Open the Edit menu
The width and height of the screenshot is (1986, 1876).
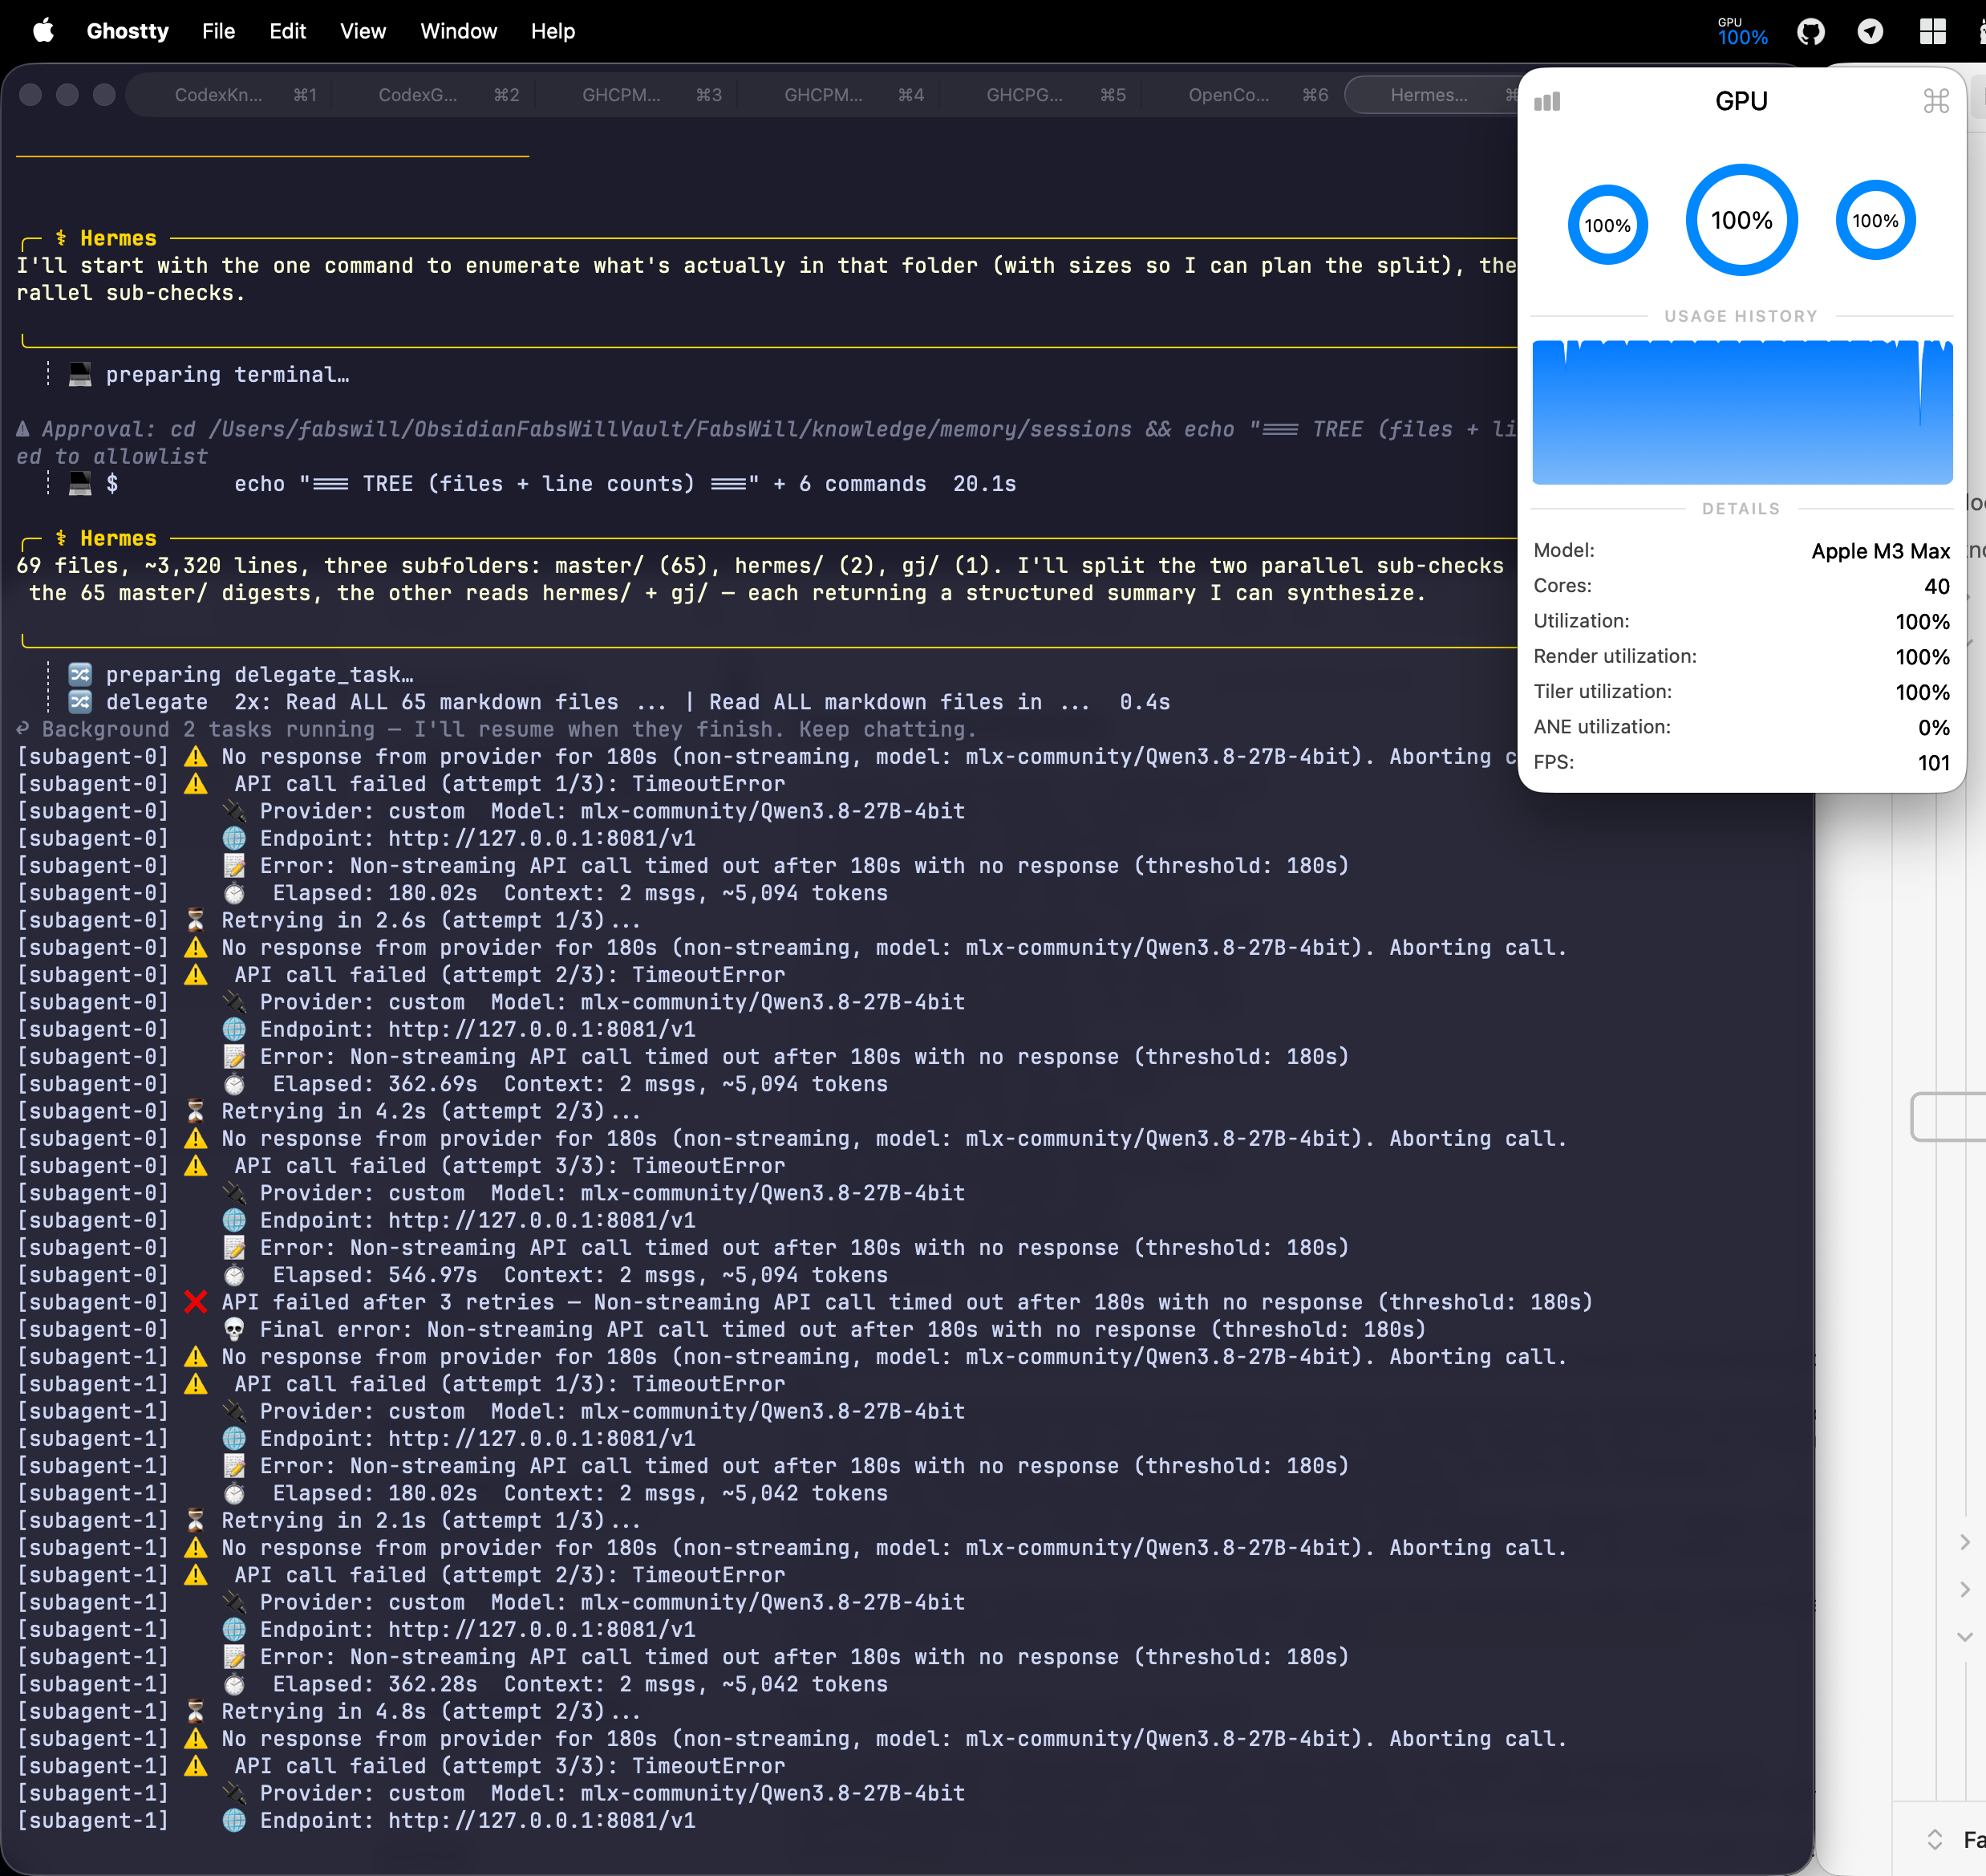click(288, 31)
